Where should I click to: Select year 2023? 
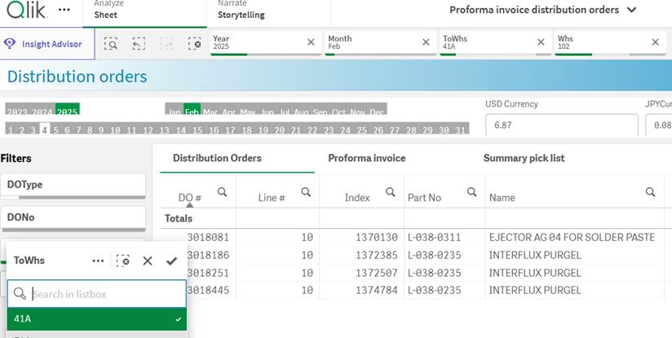[x=17, y=109]
